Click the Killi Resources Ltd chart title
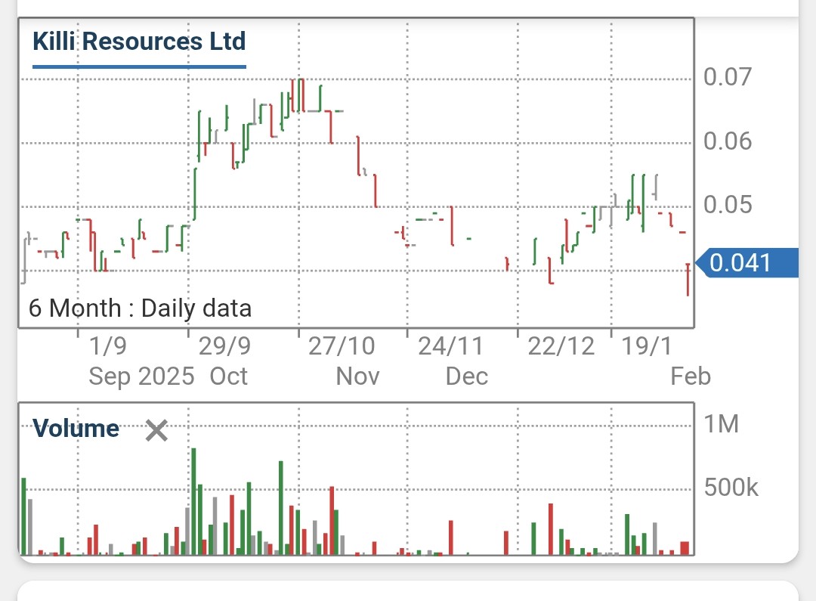 click(x=139, y=42)
